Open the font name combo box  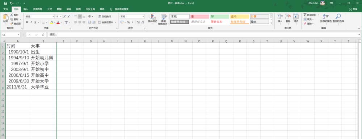(x=40, y=17)
